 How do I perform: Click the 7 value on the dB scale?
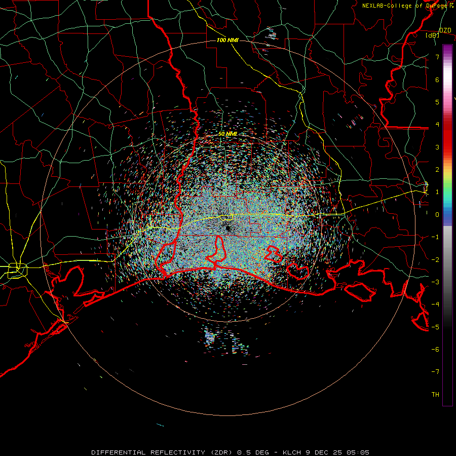click(x=437, y=57)
